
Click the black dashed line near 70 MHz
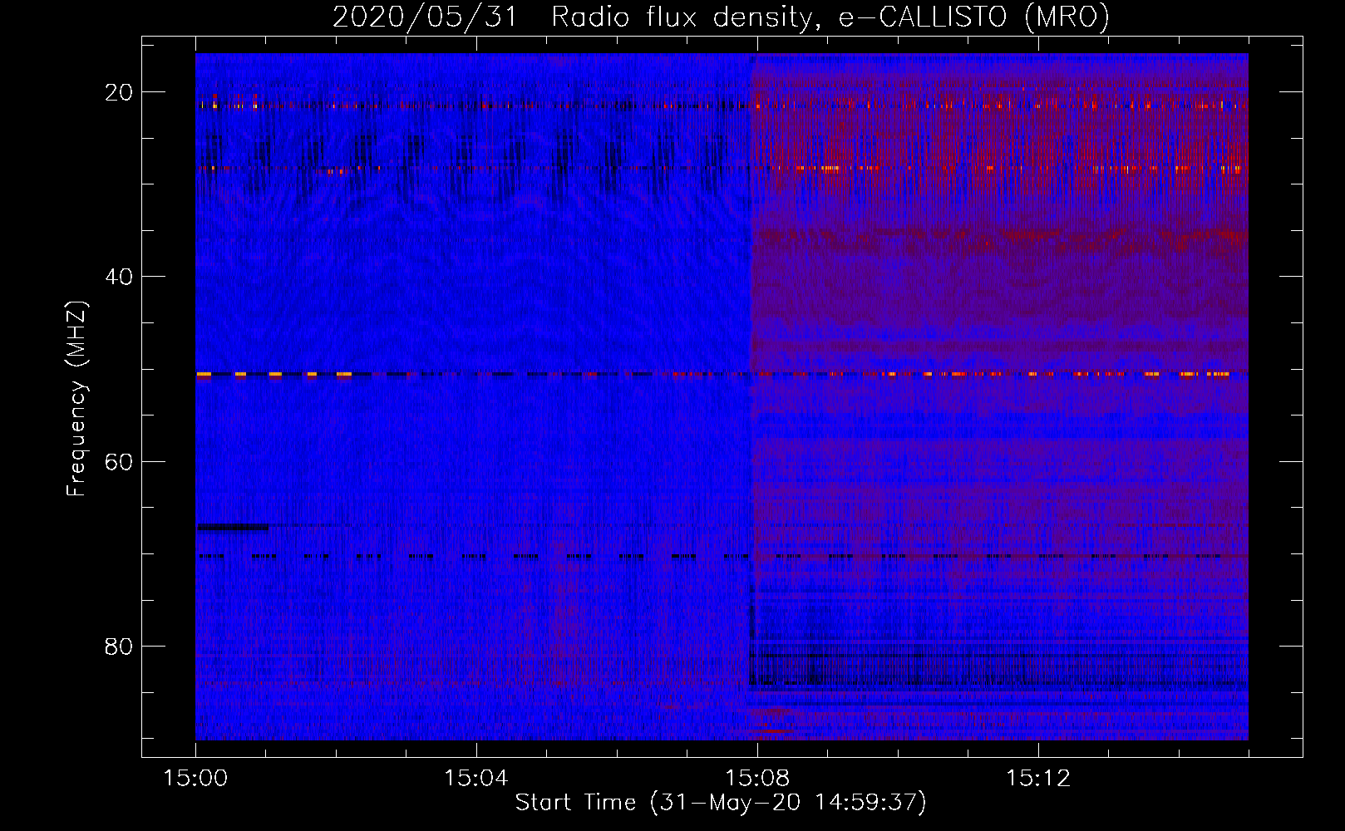[x=722, y=556]
